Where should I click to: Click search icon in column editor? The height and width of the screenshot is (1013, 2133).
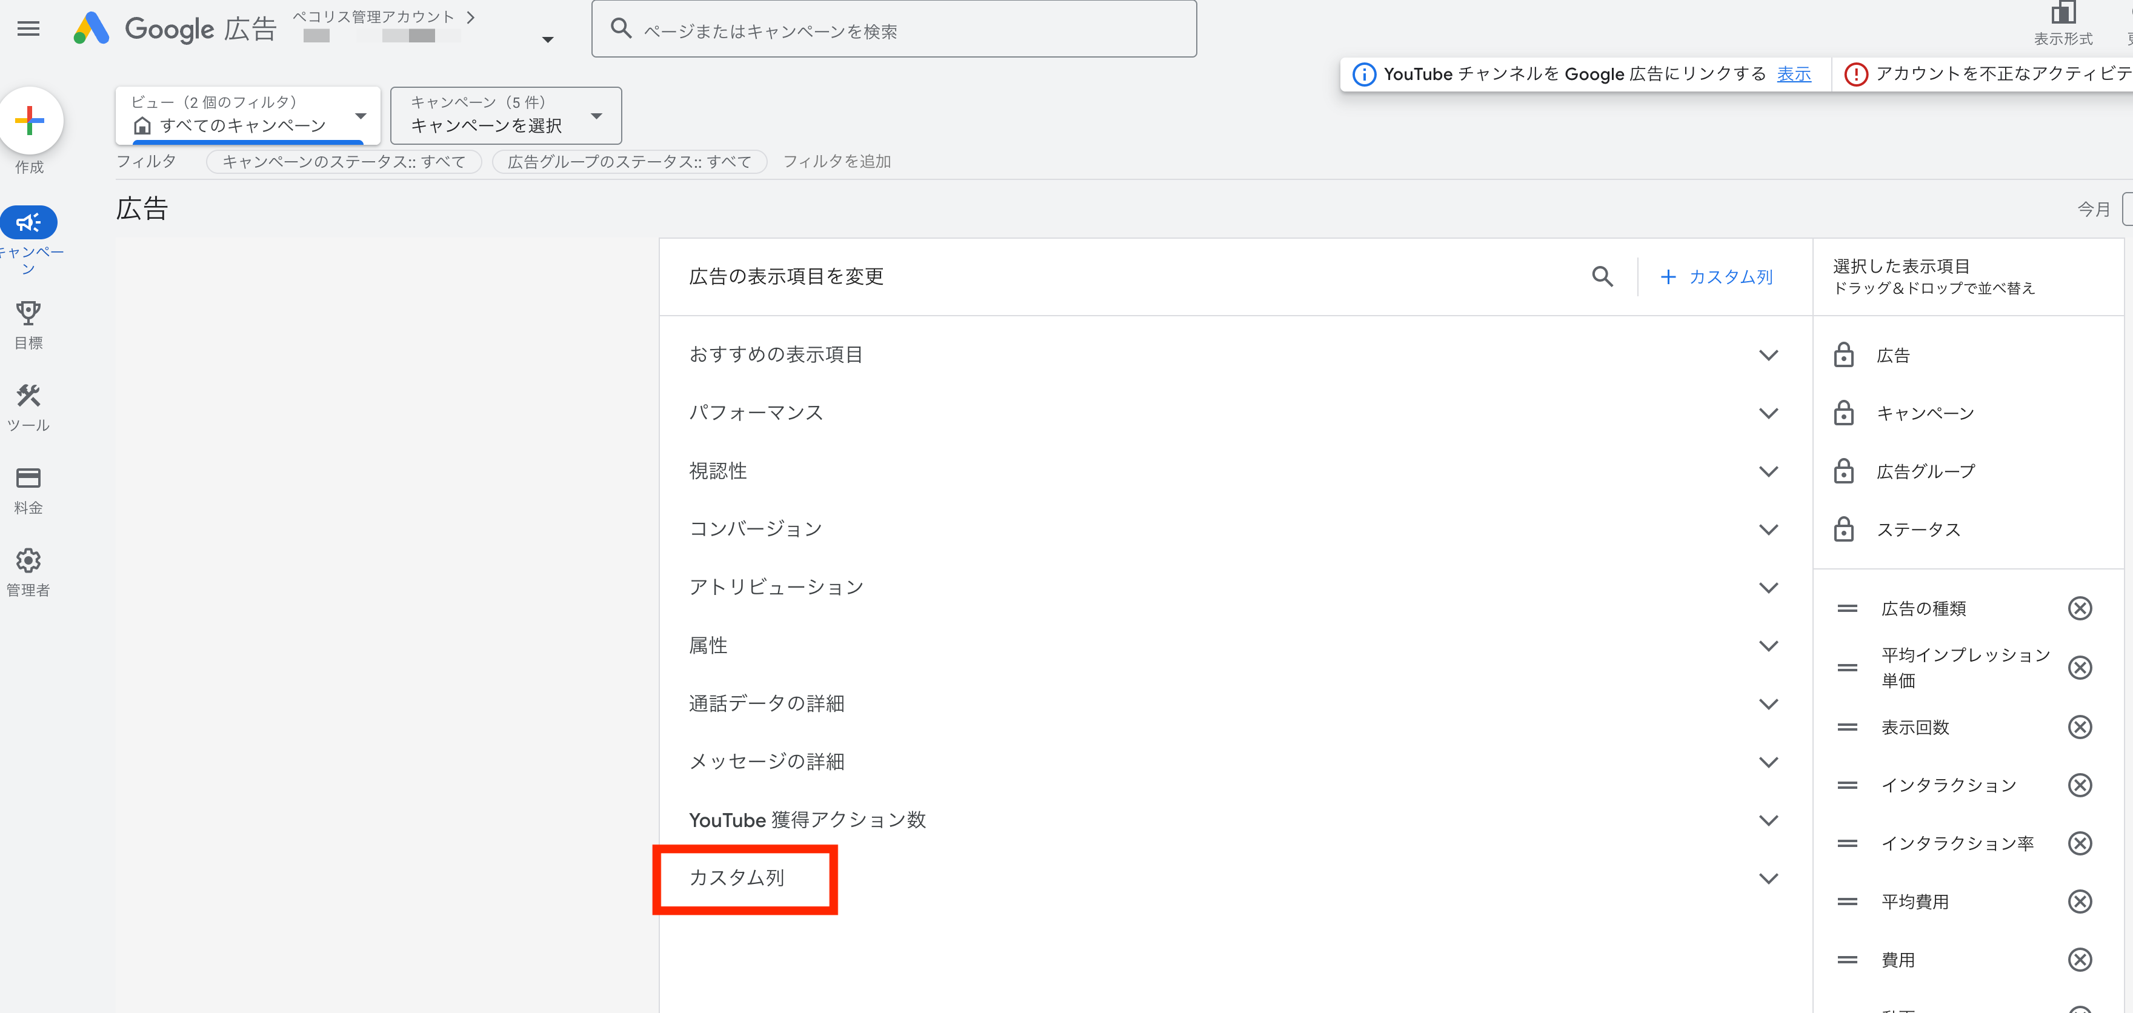click(1602, 276)
